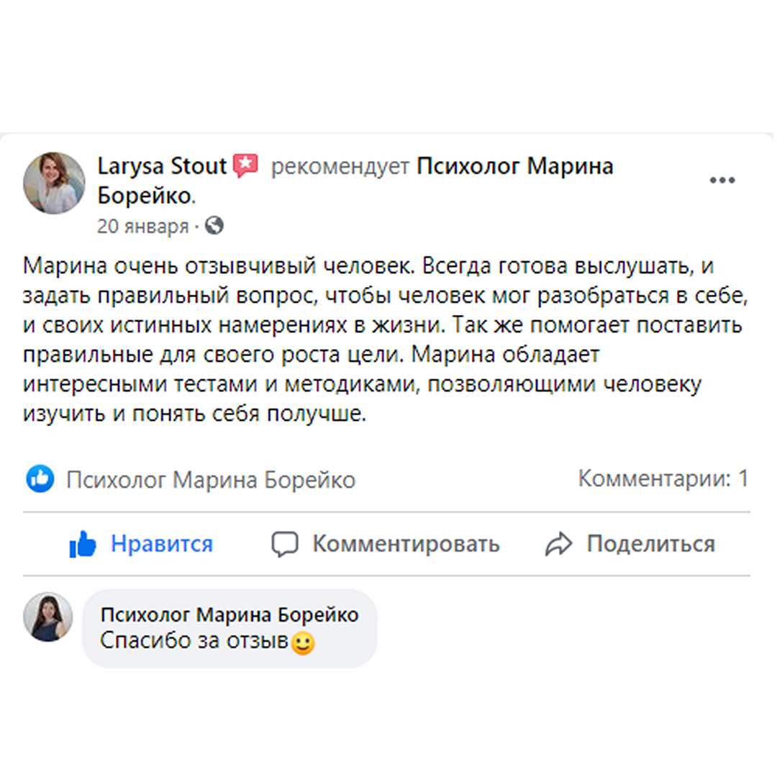Click the thumbs-up icon beside Нравится
This screenshot has width=777, height=777.
point(83,545)
